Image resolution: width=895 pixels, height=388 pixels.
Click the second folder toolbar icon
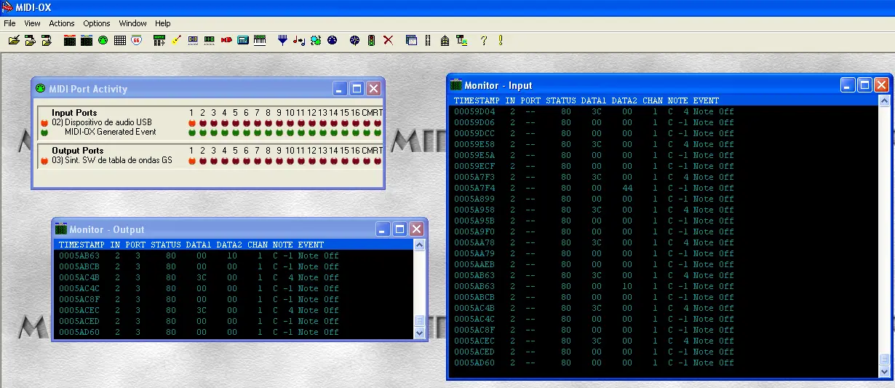click(30, 41)
